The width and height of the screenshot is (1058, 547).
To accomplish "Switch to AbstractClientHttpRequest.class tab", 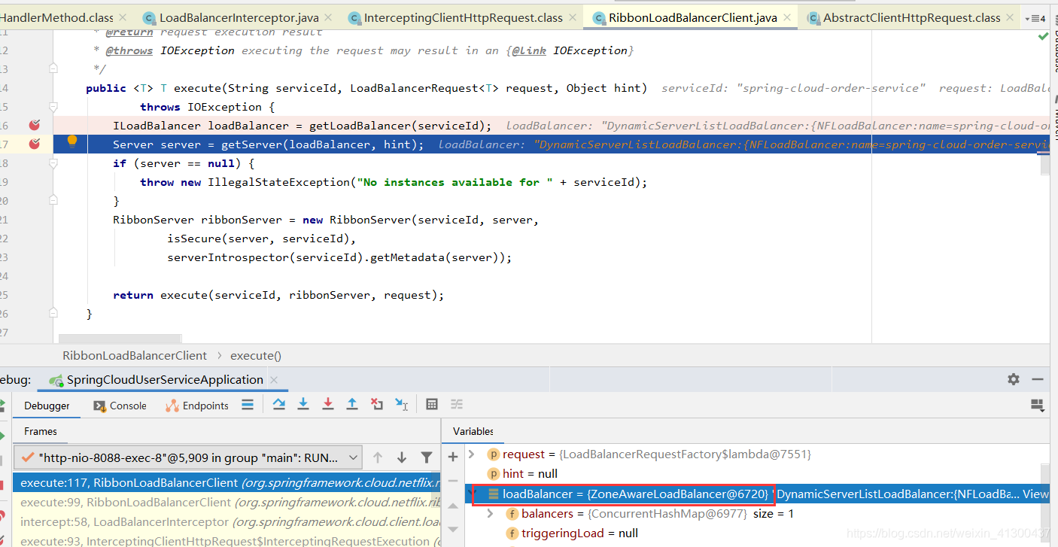I will 911,17.
